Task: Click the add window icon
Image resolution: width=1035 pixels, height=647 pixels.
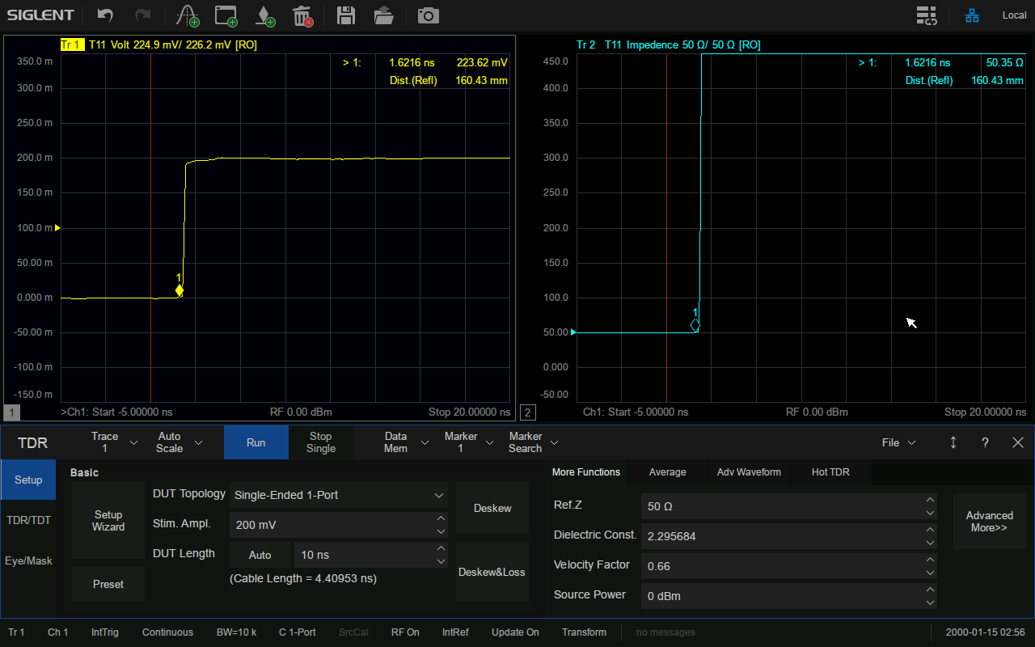Action: [226, 15]
